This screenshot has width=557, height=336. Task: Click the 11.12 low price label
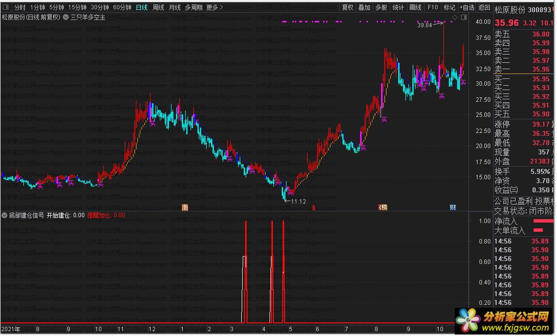coord(298,202)
